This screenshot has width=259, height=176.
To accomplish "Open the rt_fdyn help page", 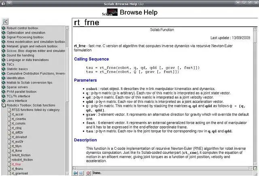I will [17, 146].
